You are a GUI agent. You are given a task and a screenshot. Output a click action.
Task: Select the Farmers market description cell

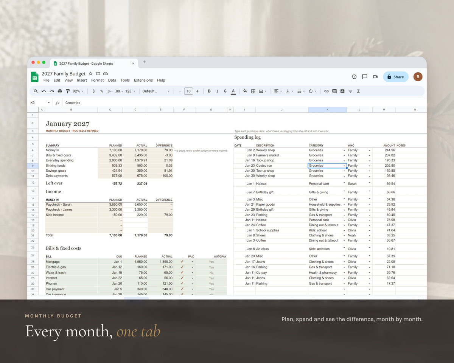[281, 155]
